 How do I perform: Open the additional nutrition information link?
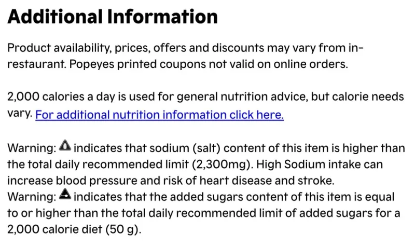tap(159, 115)
